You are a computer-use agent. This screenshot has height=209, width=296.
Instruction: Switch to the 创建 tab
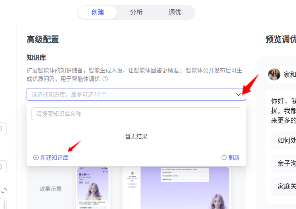[x=97, y=12]
